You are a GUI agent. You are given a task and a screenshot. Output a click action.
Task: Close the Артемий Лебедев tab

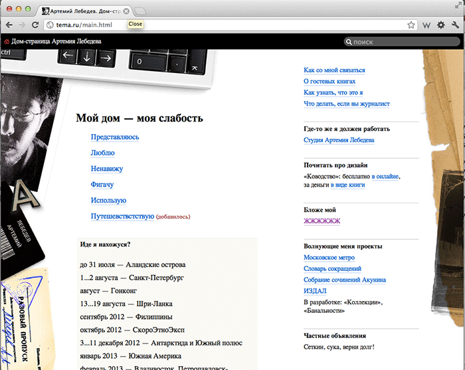pos(126,11)
